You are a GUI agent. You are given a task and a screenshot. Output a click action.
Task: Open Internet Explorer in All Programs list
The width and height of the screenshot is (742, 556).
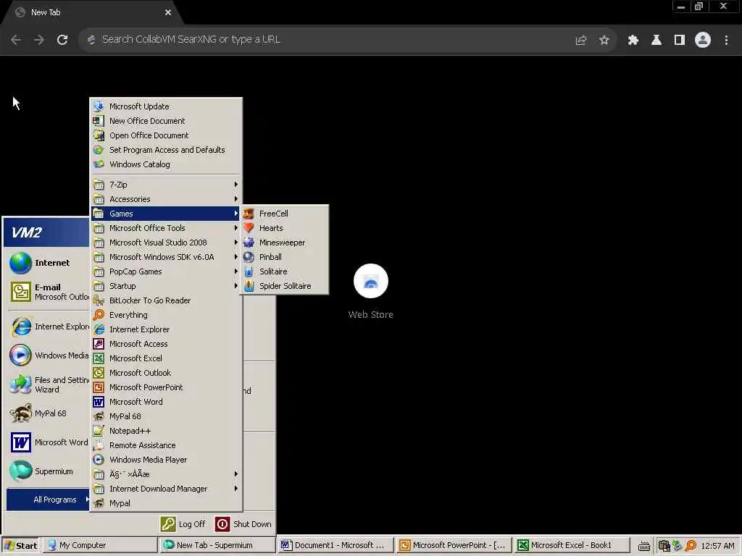(166, 329)
